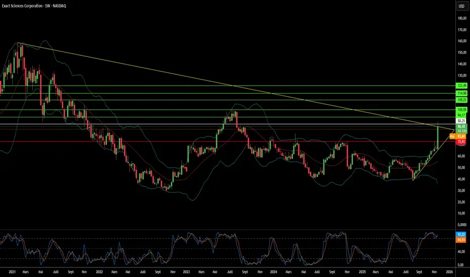Open the USD currency selector
The image size is (470, 277).
click(460, 7)
